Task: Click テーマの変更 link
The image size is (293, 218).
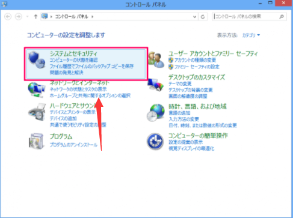Action: pyautogui.click(x=180, y=83)
